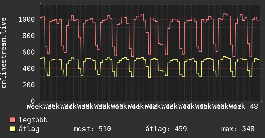
Task: Click the 1000 y-axis label
Action: [x=27, y=19]
